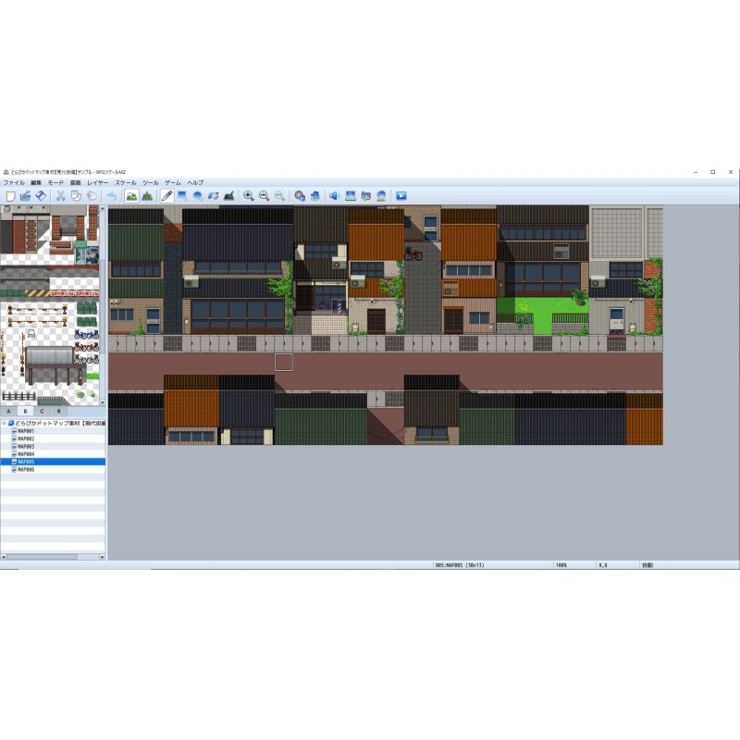Switch to Event editing mode icon
Viewport: 740px width, 740px height.
point(147,196)
